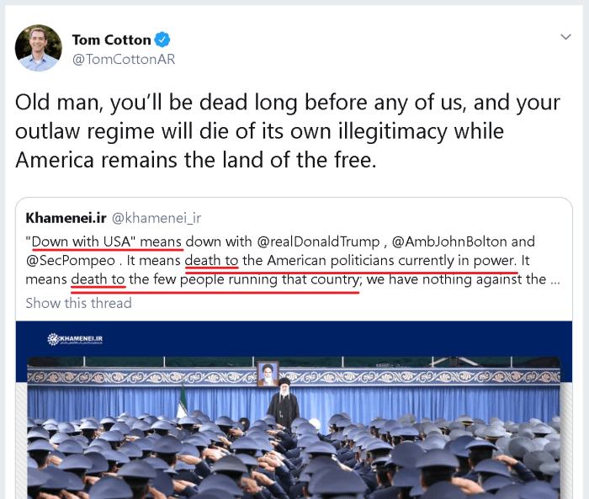Viewport: 589px width, 499px height.
Task: Click the framed portrait on the hall wall
Action: 268,374
